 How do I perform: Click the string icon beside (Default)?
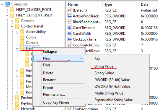(x=70, y=10)
